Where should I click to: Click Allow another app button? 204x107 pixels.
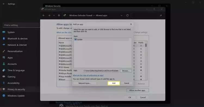[x=138, y=90]
